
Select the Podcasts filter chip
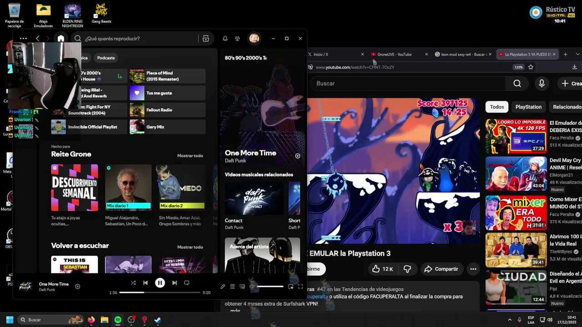[x=106, y=58]
